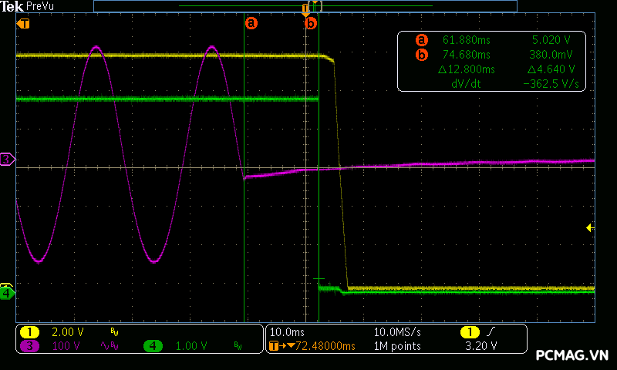Image resolution: width=617 pixels, height=370 pixels.
Task: Click the cursor 'b' marker label
Action: tap(311, 23)
